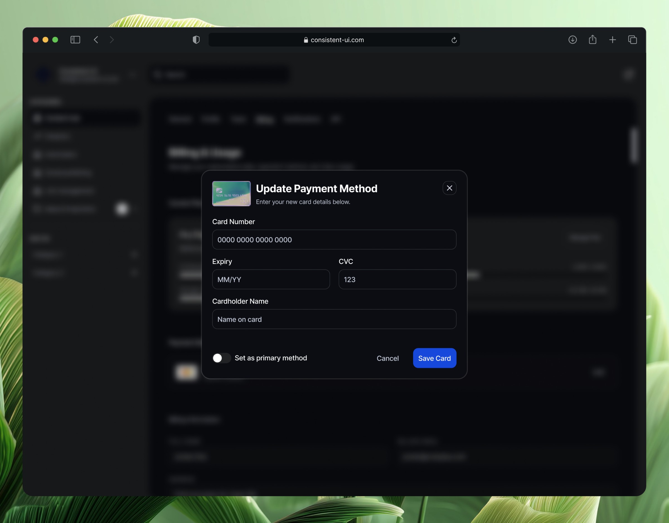669x523 pixels.
Task: Show the tab overview icon
Action: [632, 40]
